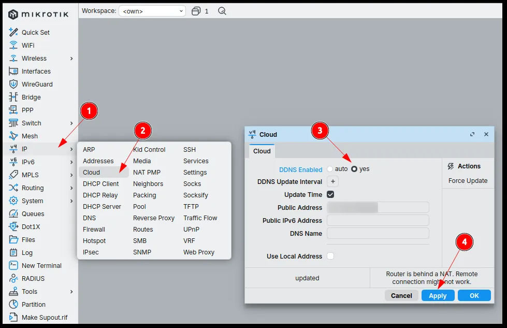This screenshot has width=507, height=328.
Task: Click the MikroTik logo
Action: pyautogui.click(x=38, y=14)
